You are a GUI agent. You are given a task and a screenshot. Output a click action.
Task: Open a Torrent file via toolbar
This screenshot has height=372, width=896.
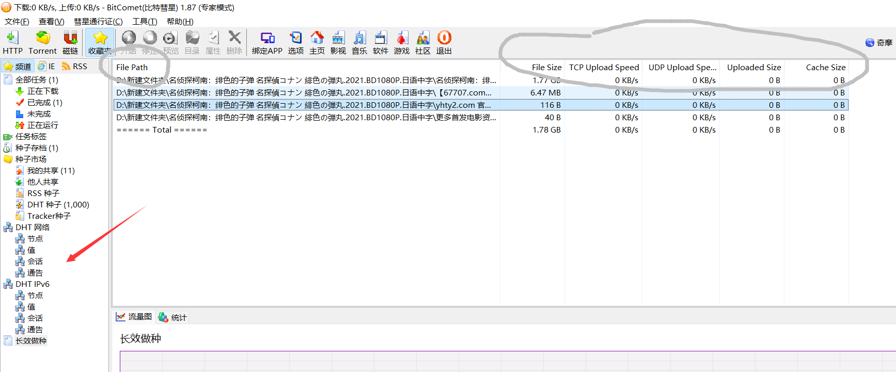tap(43, 42)
